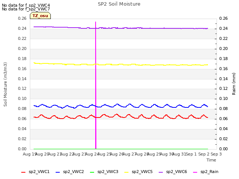Click the Sep 3 date tick label
Viewport: 239px width, 179px height.
tap(216, 154)
